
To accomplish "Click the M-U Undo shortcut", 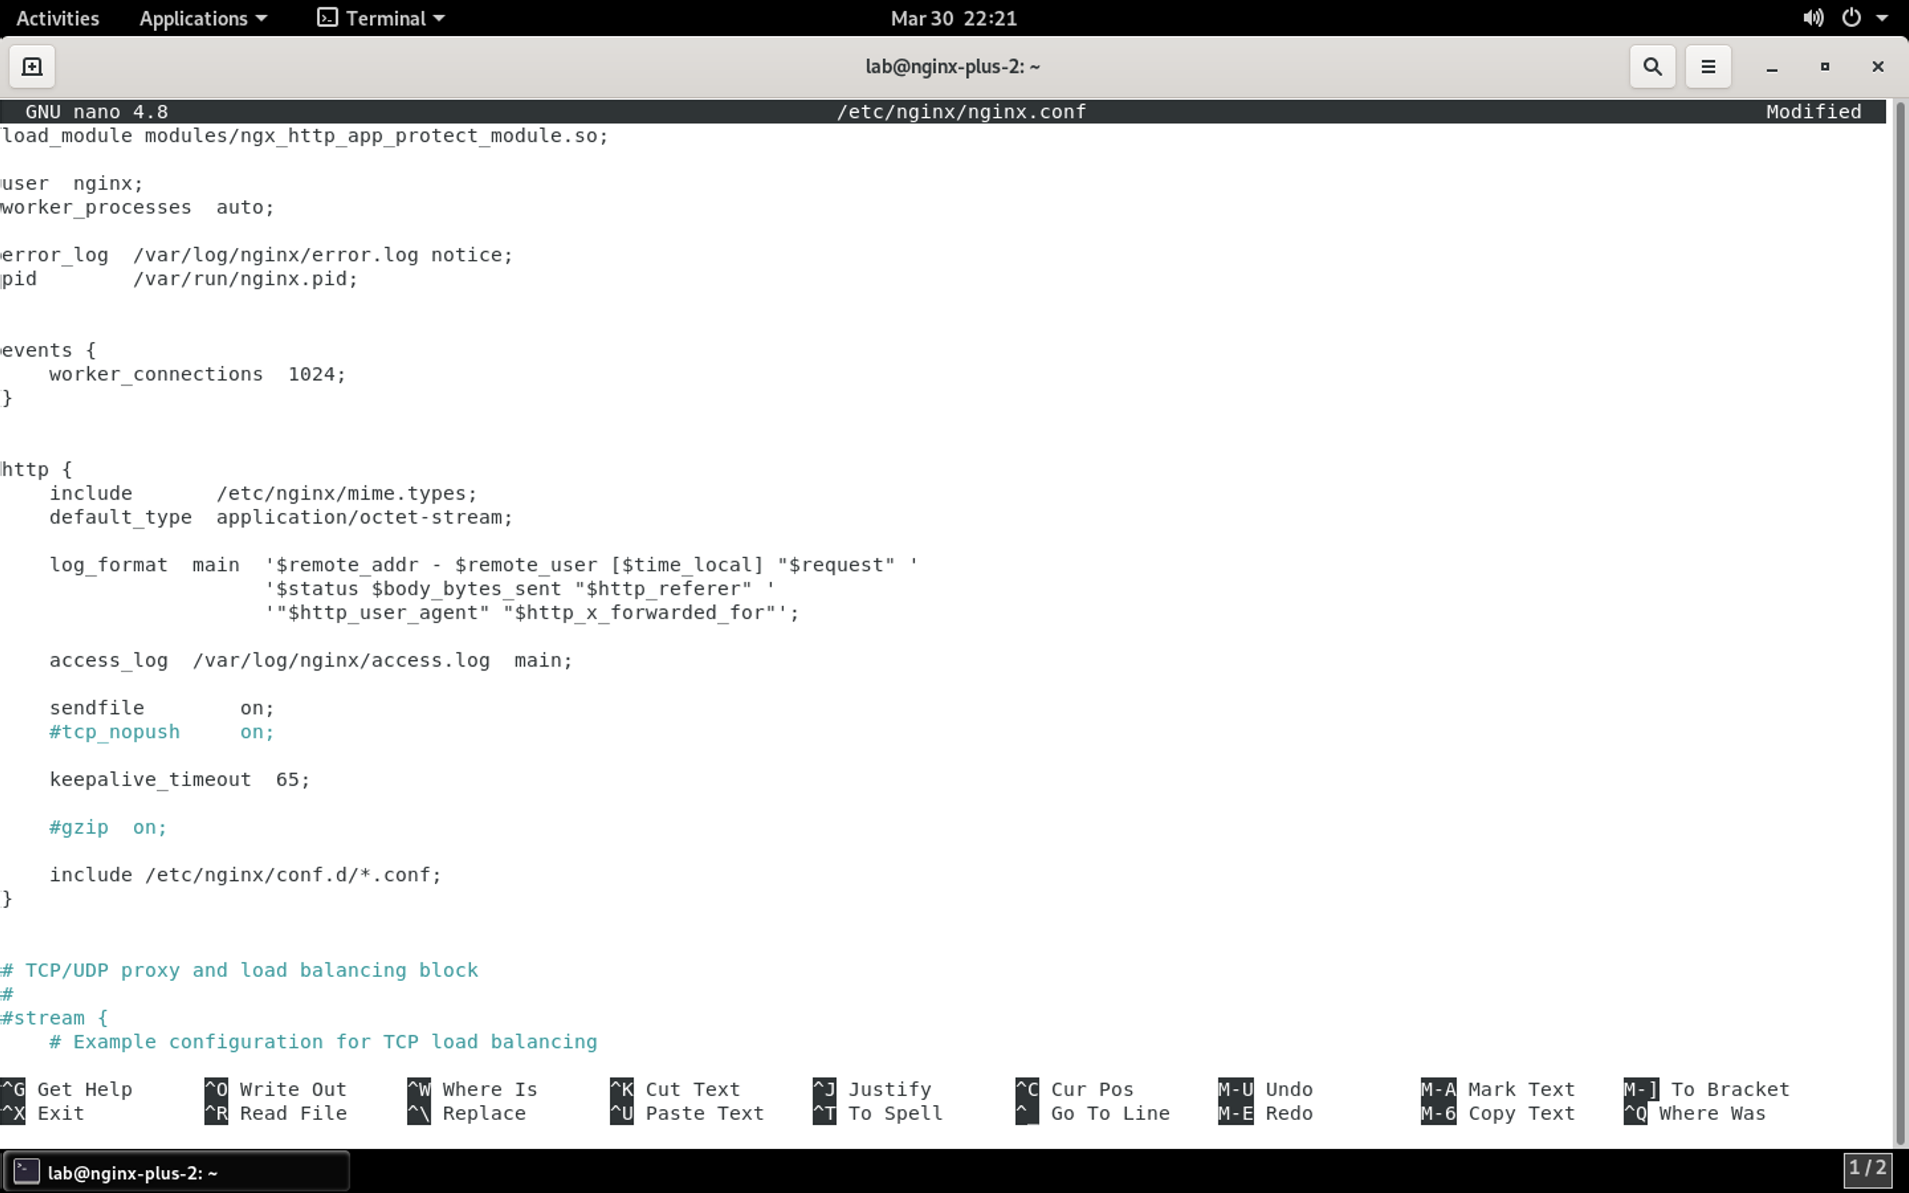I will pyautogui.click(x=1265, y=1089).
